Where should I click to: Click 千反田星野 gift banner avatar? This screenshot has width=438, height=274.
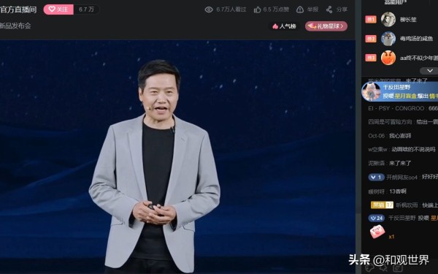pyautogui.click(x=371, y=91)
